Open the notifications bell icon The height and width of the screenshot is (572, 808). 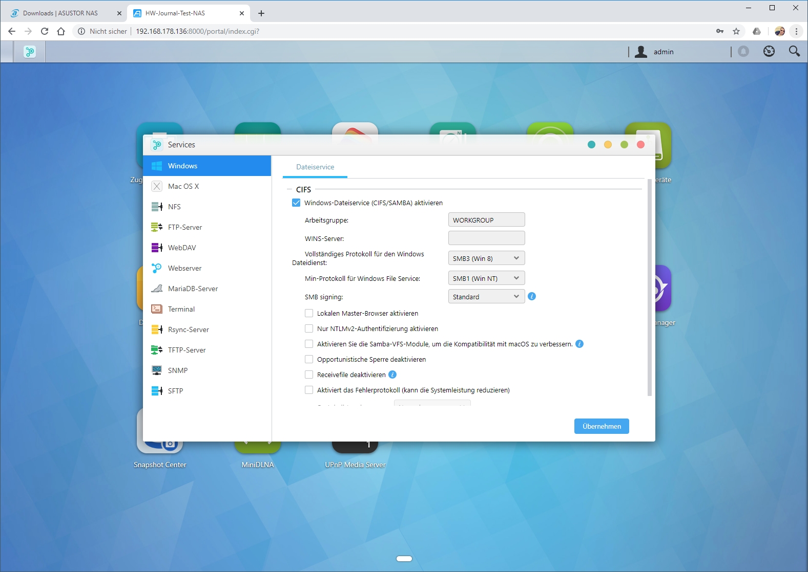point(743,51)
